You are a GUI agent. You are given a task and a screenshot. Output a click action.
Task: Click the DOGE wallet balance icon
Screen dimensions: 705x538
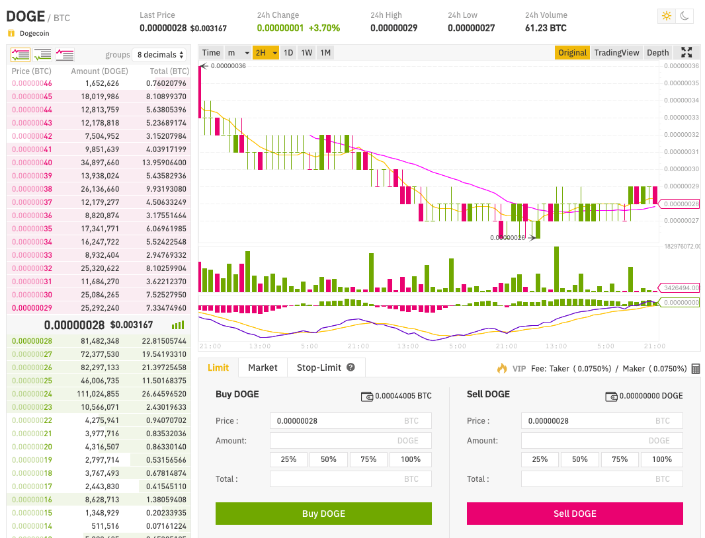(612, 397)
